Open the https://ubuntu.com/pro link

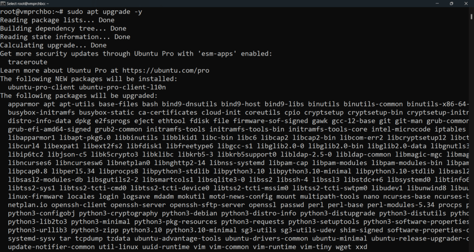pos(166,70)
